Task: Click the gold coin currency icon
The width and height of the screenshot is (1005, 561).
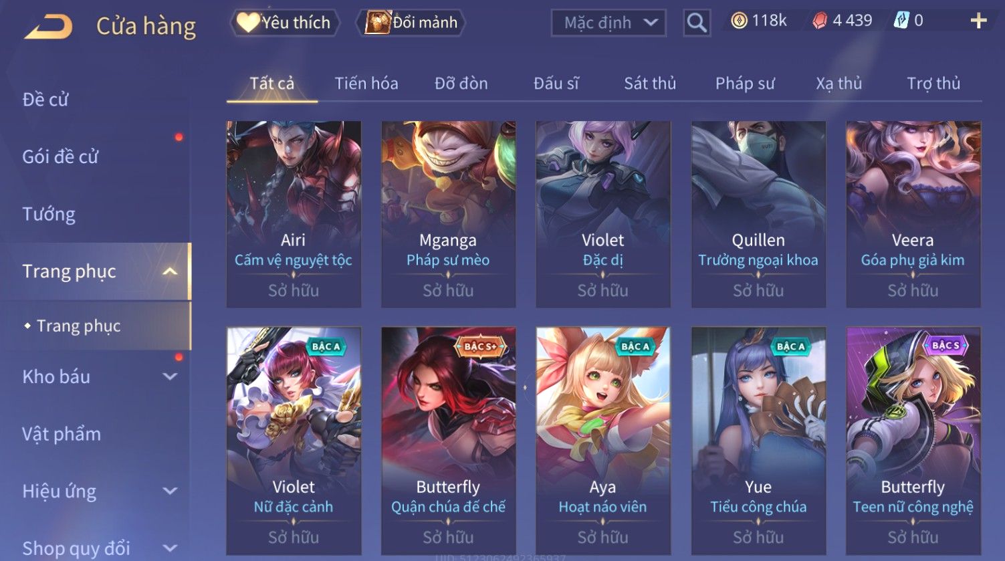Action: [x=739, y=21]
